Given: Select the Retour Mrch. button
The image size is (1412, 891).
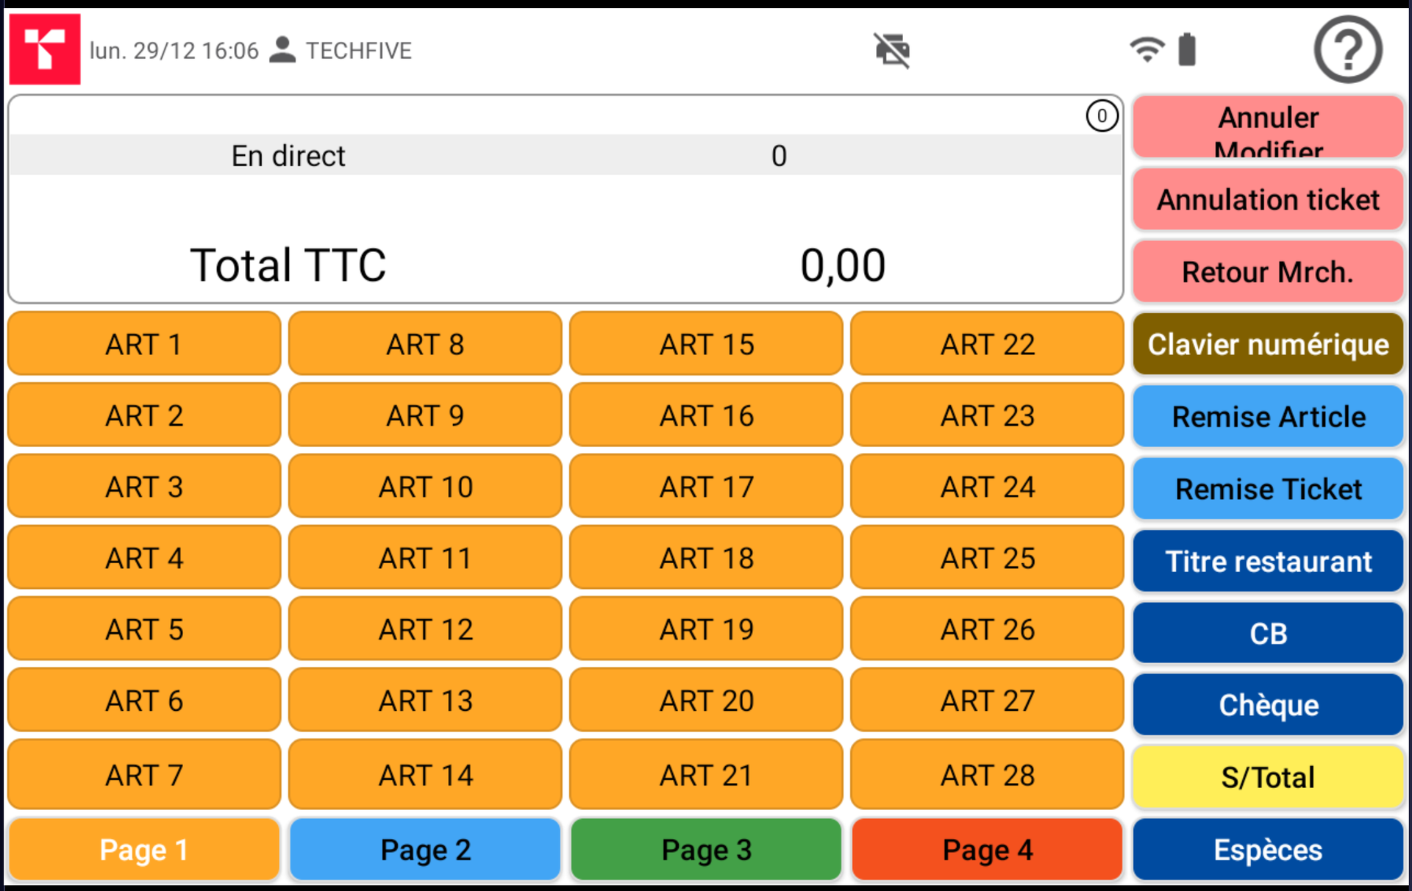Looking at the screenshot, I should pos(1268,272).
